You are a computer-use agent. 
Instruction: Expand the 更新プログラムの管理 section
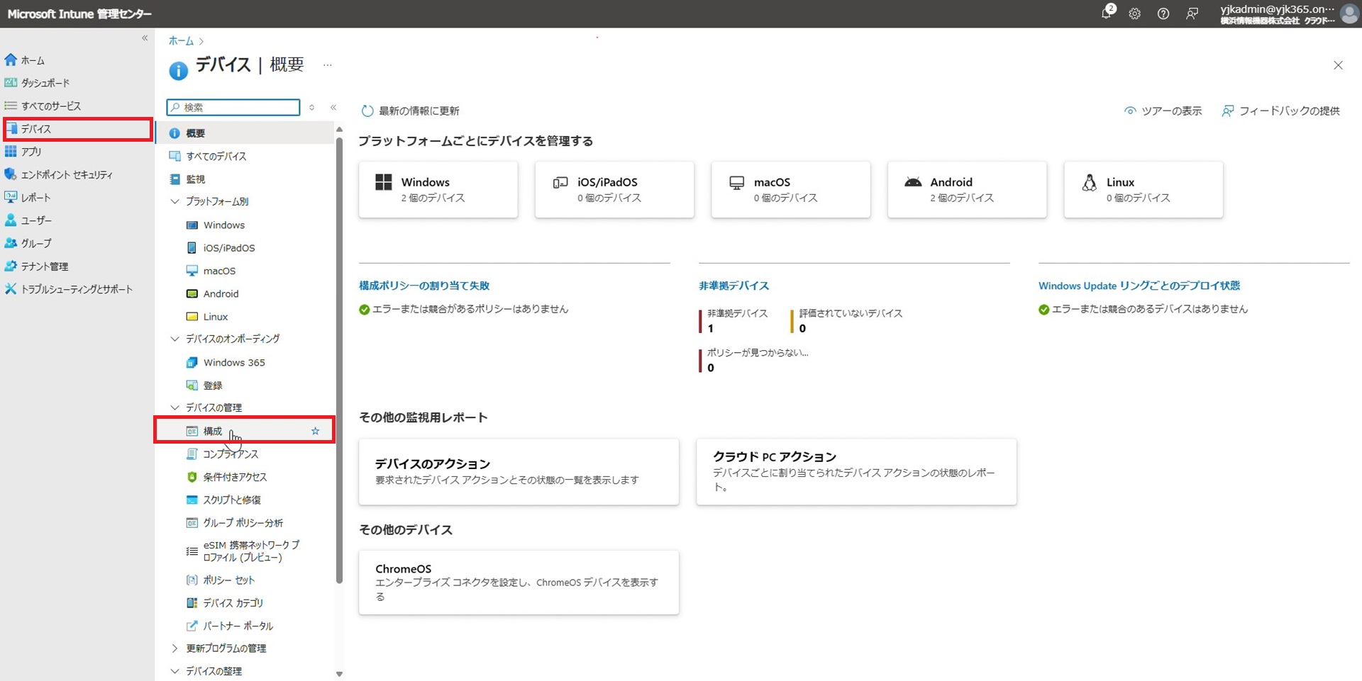point(175,648)
